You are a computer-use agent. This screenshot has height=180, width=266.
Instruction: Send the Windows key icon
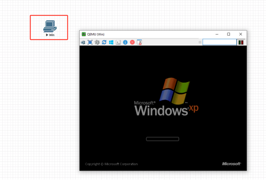[111, 42]
